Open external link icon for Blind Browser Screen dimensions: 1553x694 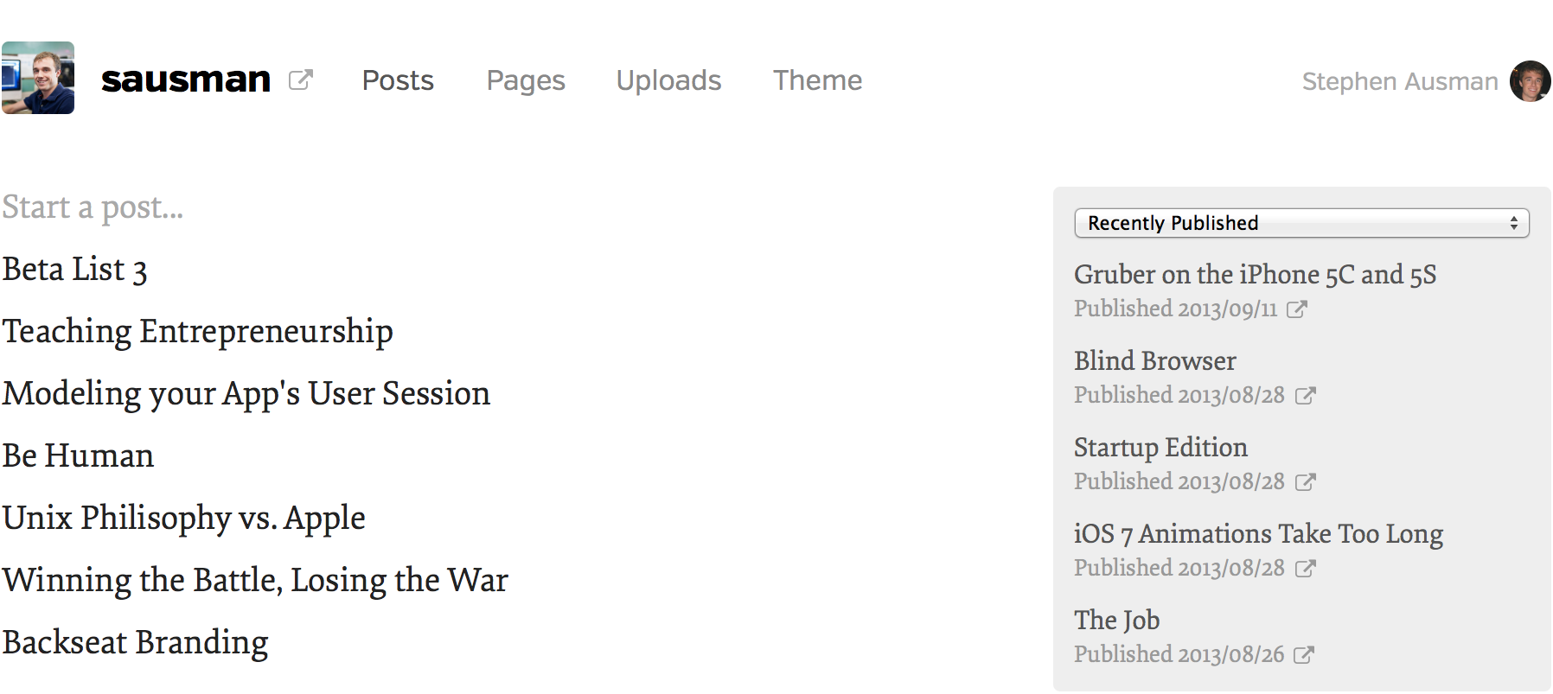coord(1305,396)
